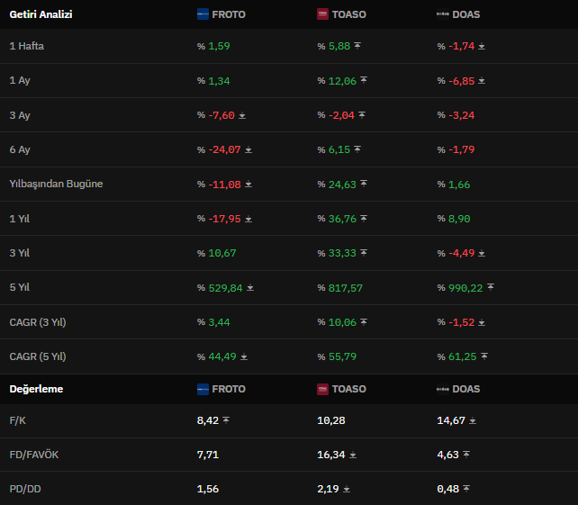Click the marker beside FROTO F/K 8,42
The width and height of the screenshot is (578, 505).
click(226, 419)
